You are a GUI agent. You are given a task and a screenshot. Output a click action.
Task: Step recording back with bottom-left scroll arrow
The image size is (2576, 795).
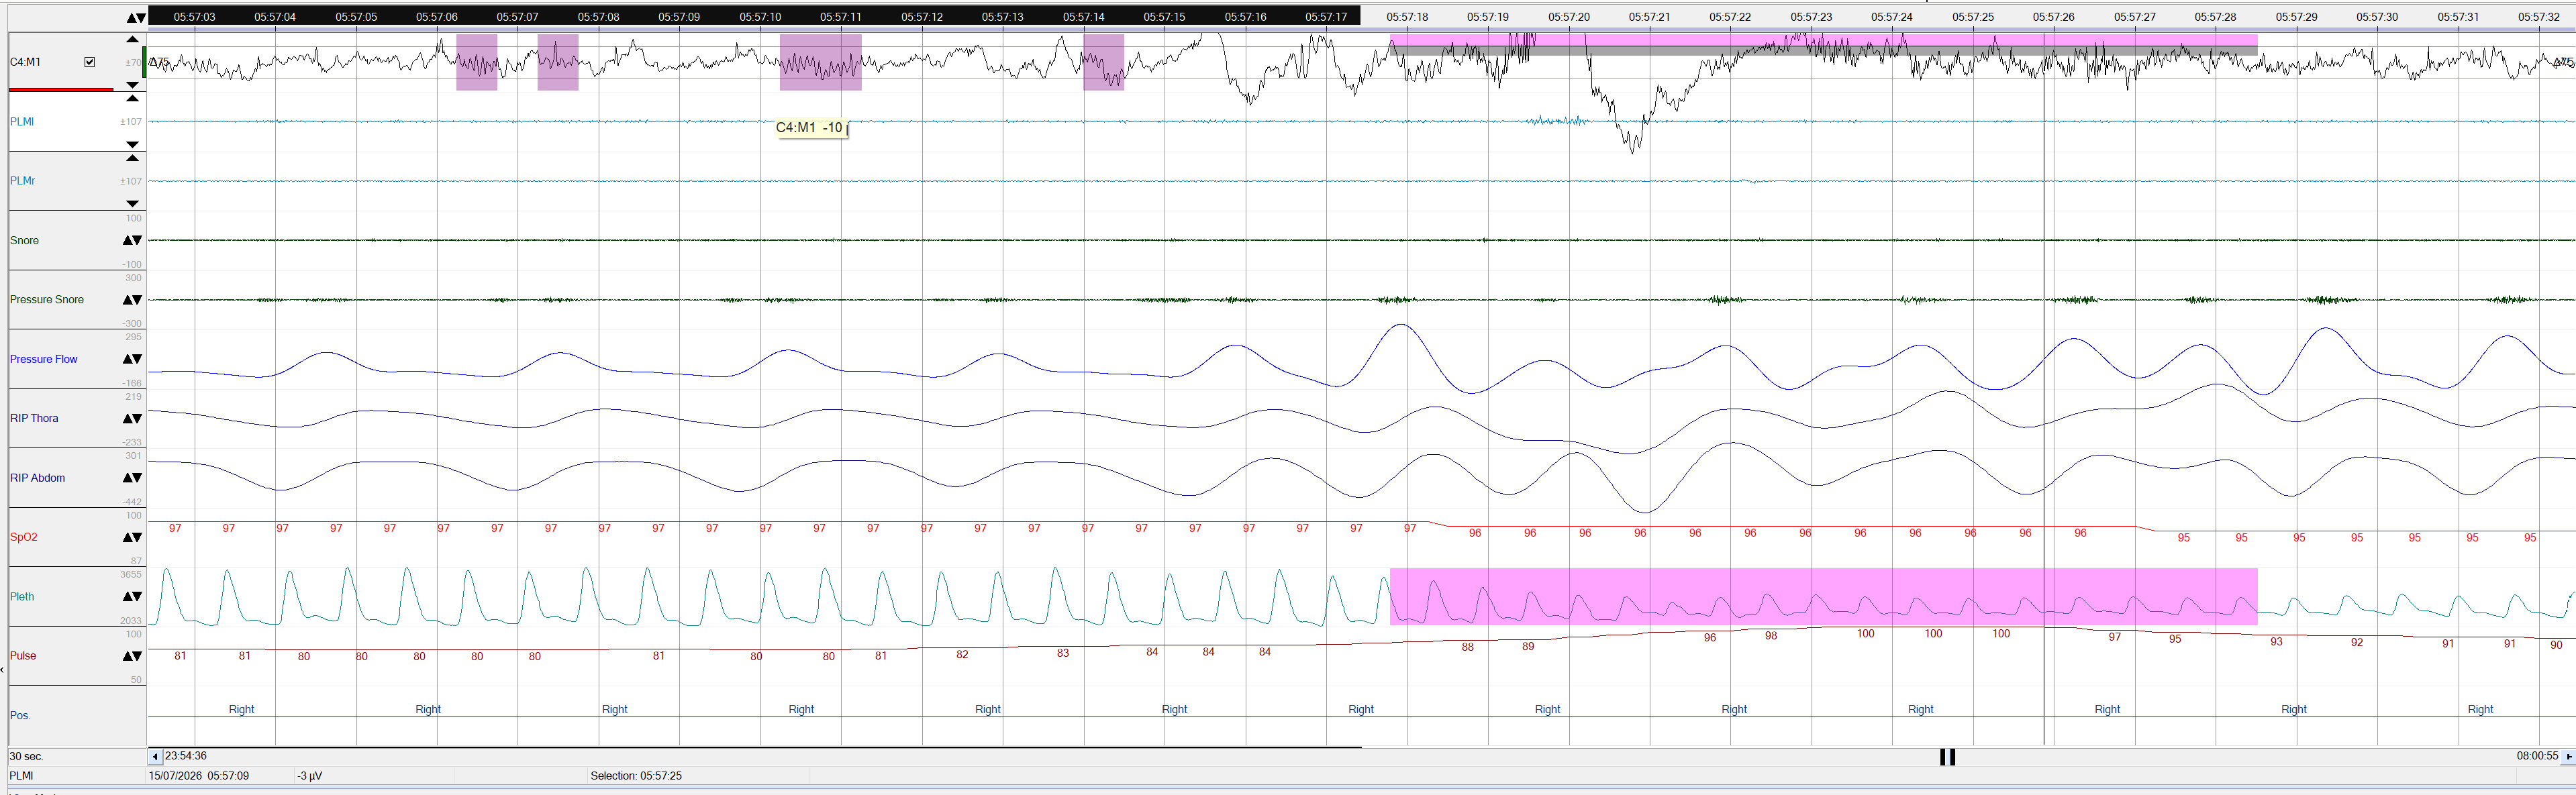[155, 757]
